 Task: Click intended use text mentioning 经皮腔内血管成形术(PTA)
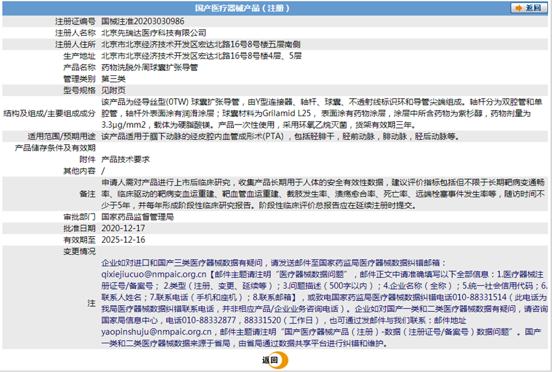(281, 136)
